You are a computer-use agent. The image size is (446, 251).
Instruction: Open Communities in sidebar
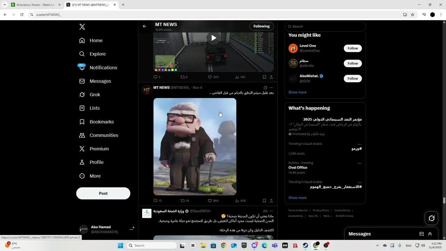[99, 135]
